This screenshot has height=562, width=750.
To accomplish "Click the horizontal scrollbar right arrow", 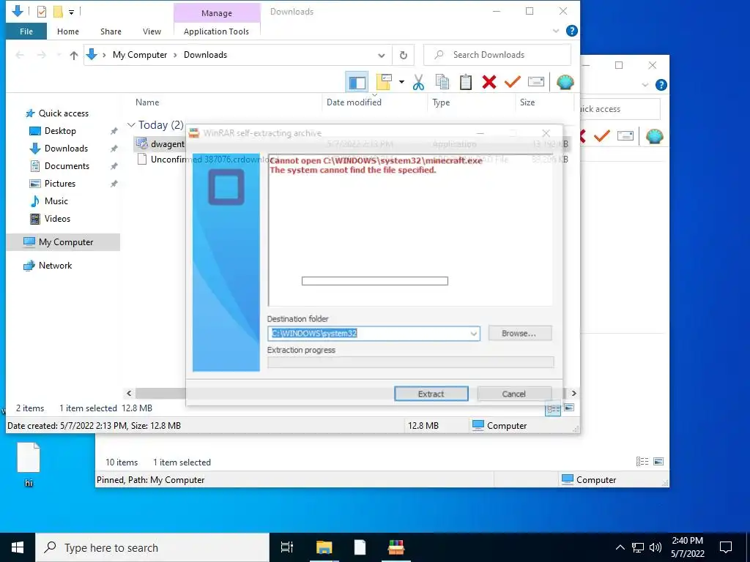I will click(573, 393).
